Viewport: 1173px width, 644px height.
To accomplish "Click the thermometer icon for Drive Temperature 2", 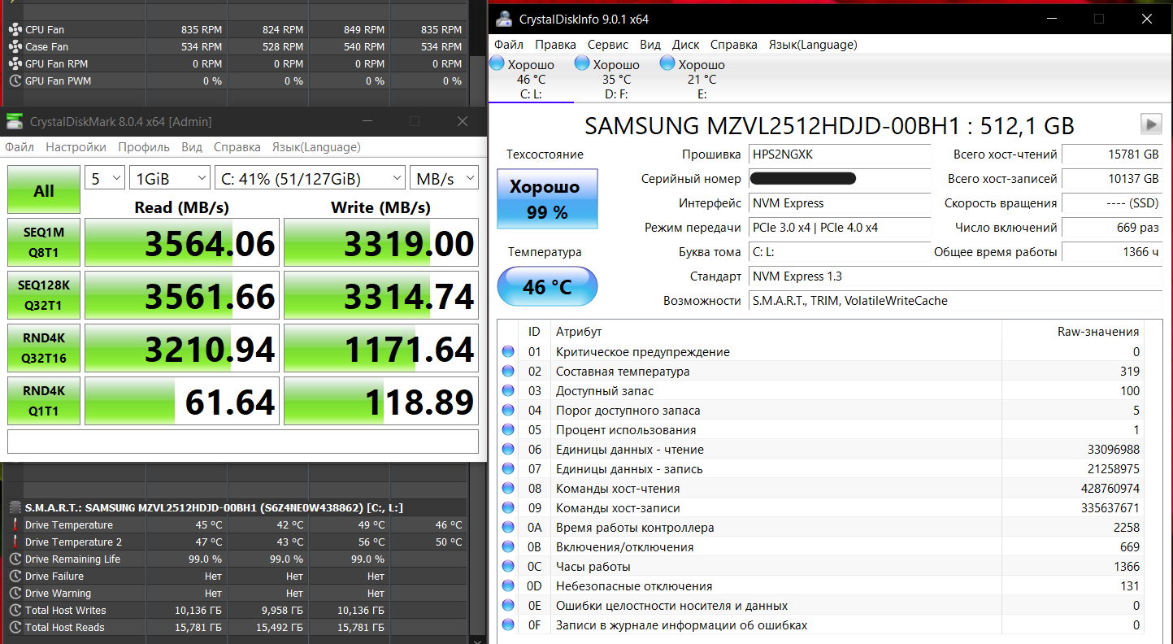I will (15, 542).
